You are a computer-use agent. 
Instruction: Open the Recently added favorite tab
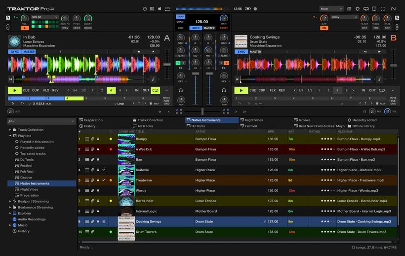(362, 120)
